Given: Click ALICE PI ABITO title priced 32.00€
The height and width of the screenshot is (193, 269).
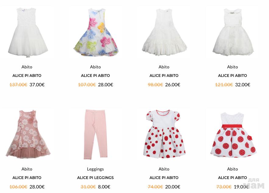Looking at the screenshot, I should click(232, 75).
